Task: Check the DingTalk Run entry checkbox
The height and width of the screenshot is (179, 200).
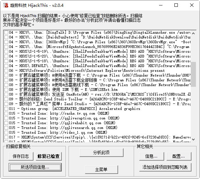Action: pos(6,32)
